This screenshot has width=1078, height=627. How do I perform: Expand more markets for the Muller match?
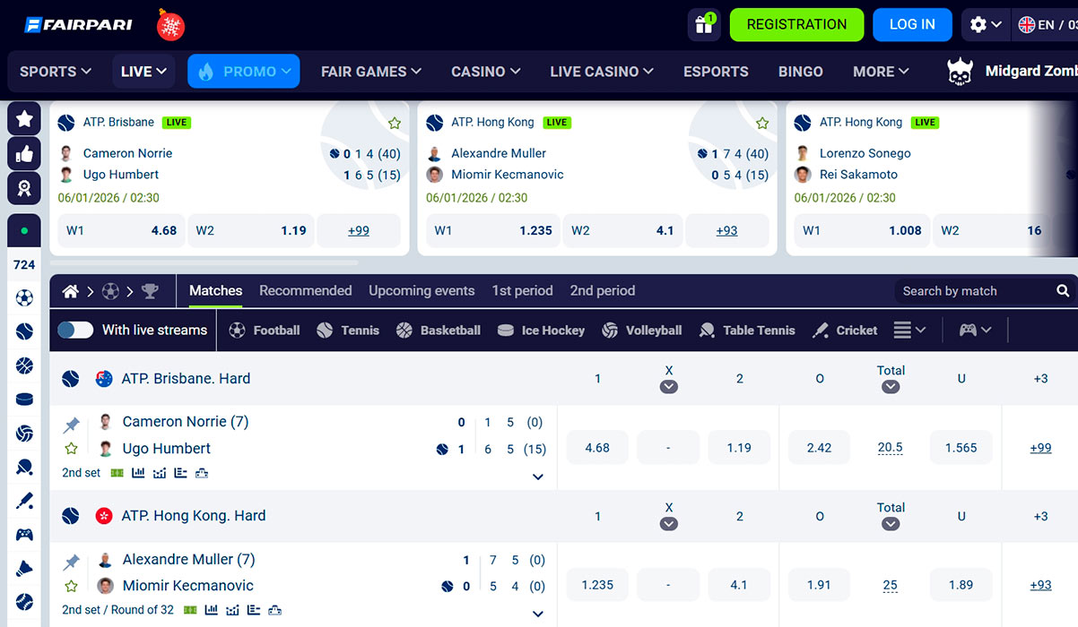coord(537,614)
